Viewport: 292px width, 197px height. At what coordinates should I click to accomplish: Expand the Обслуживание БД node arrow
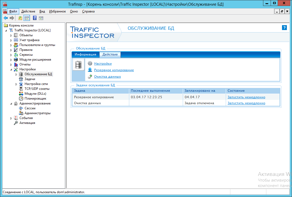16,74
